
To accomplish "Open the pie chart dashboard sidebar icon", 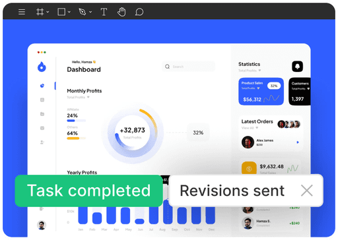I will [x=42, y=86].
